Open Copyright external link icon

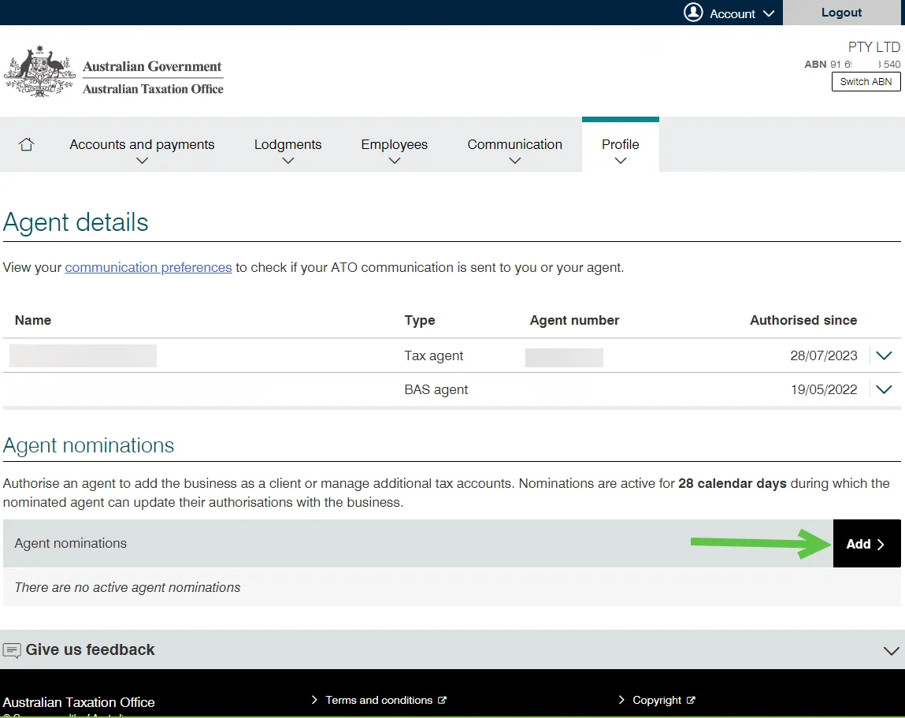(691, 700)
